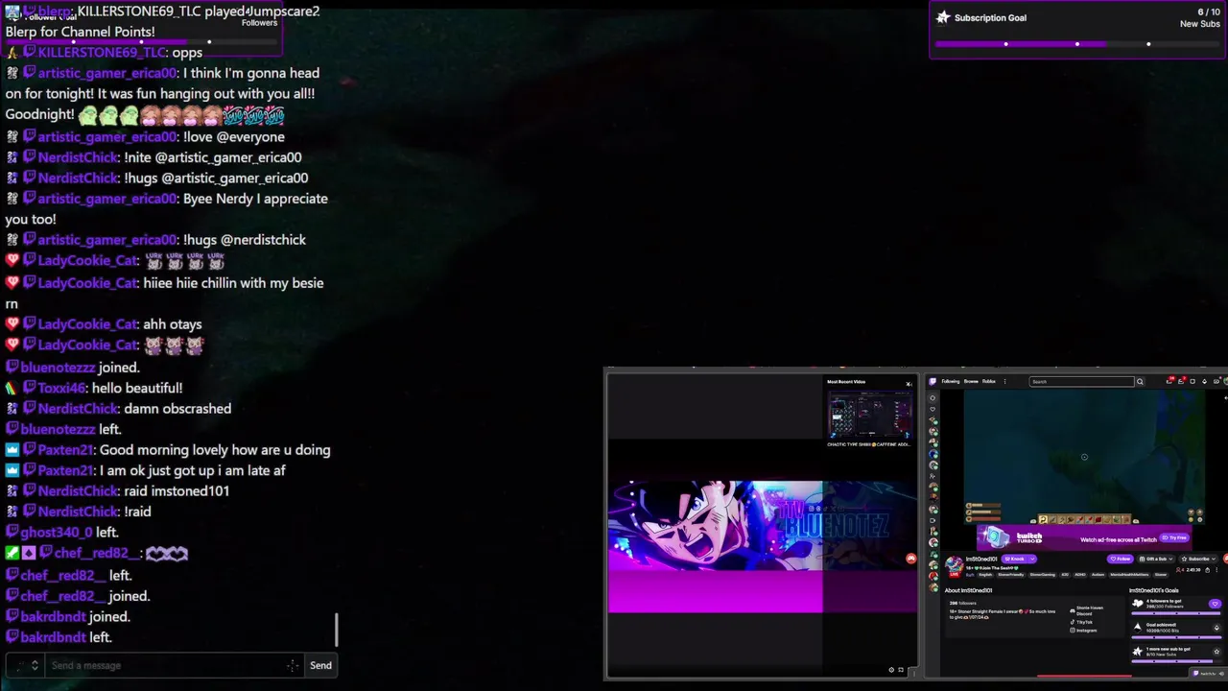Image resolution: width=1228 pixels, height=691 pixels.
Task: Click the Most Recent Video thumbnail
Action: (869, 415)
